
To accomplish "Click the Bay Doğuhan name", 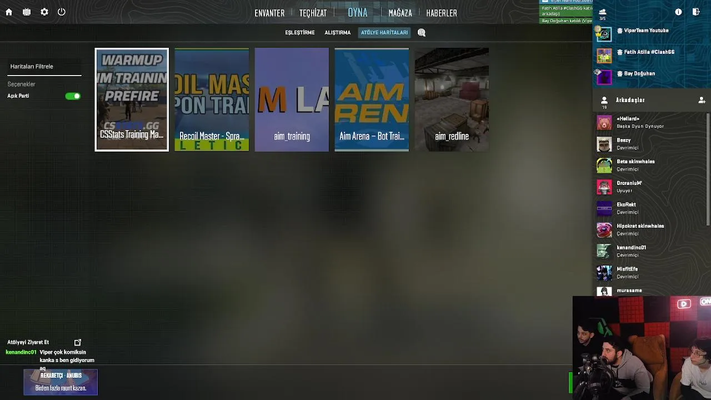I will (639, 73).
